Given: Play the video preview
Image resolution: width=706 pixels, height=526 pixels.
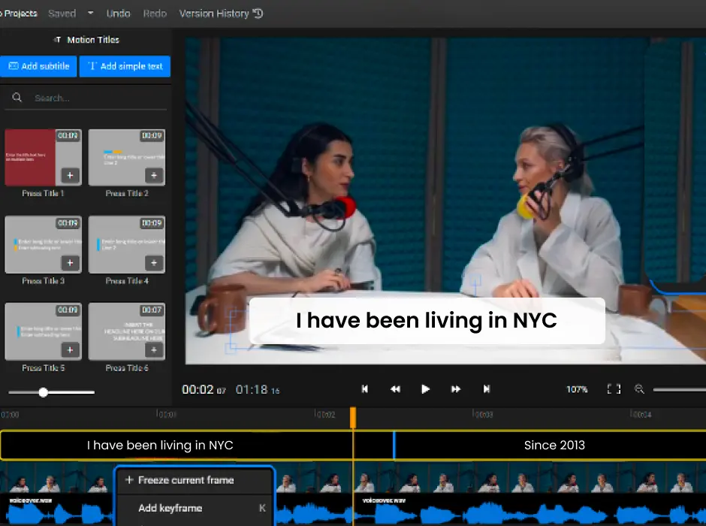Looking at the screenshot, I should [x=425, y=389].
